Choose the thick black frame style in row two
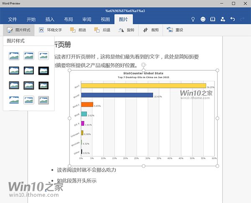 tap(44, 71)
